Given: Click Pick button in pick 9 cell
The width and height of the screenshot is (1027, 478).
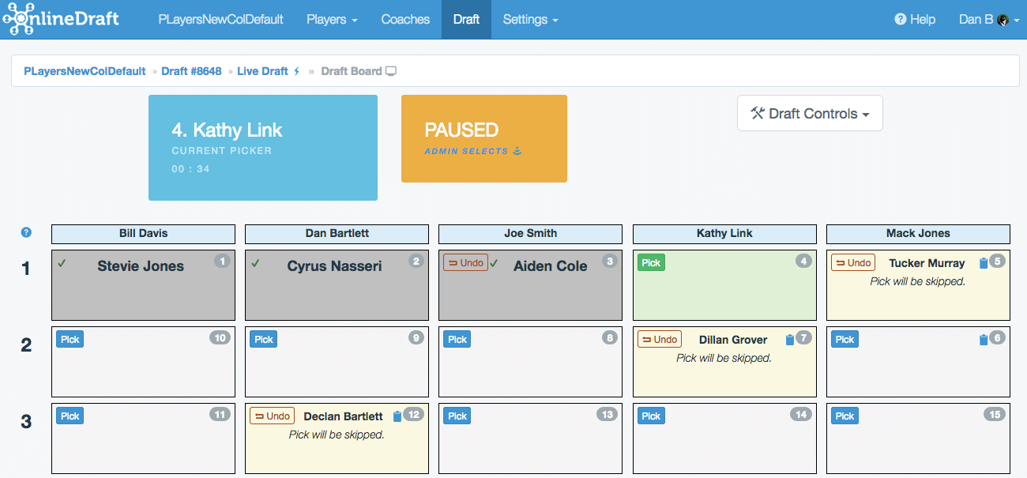Looking at the screenshot, I should pos(263,340).
